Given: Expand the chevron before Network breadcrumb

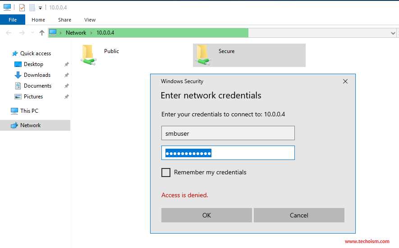Looking at the screenshot, I should point(60,33).
